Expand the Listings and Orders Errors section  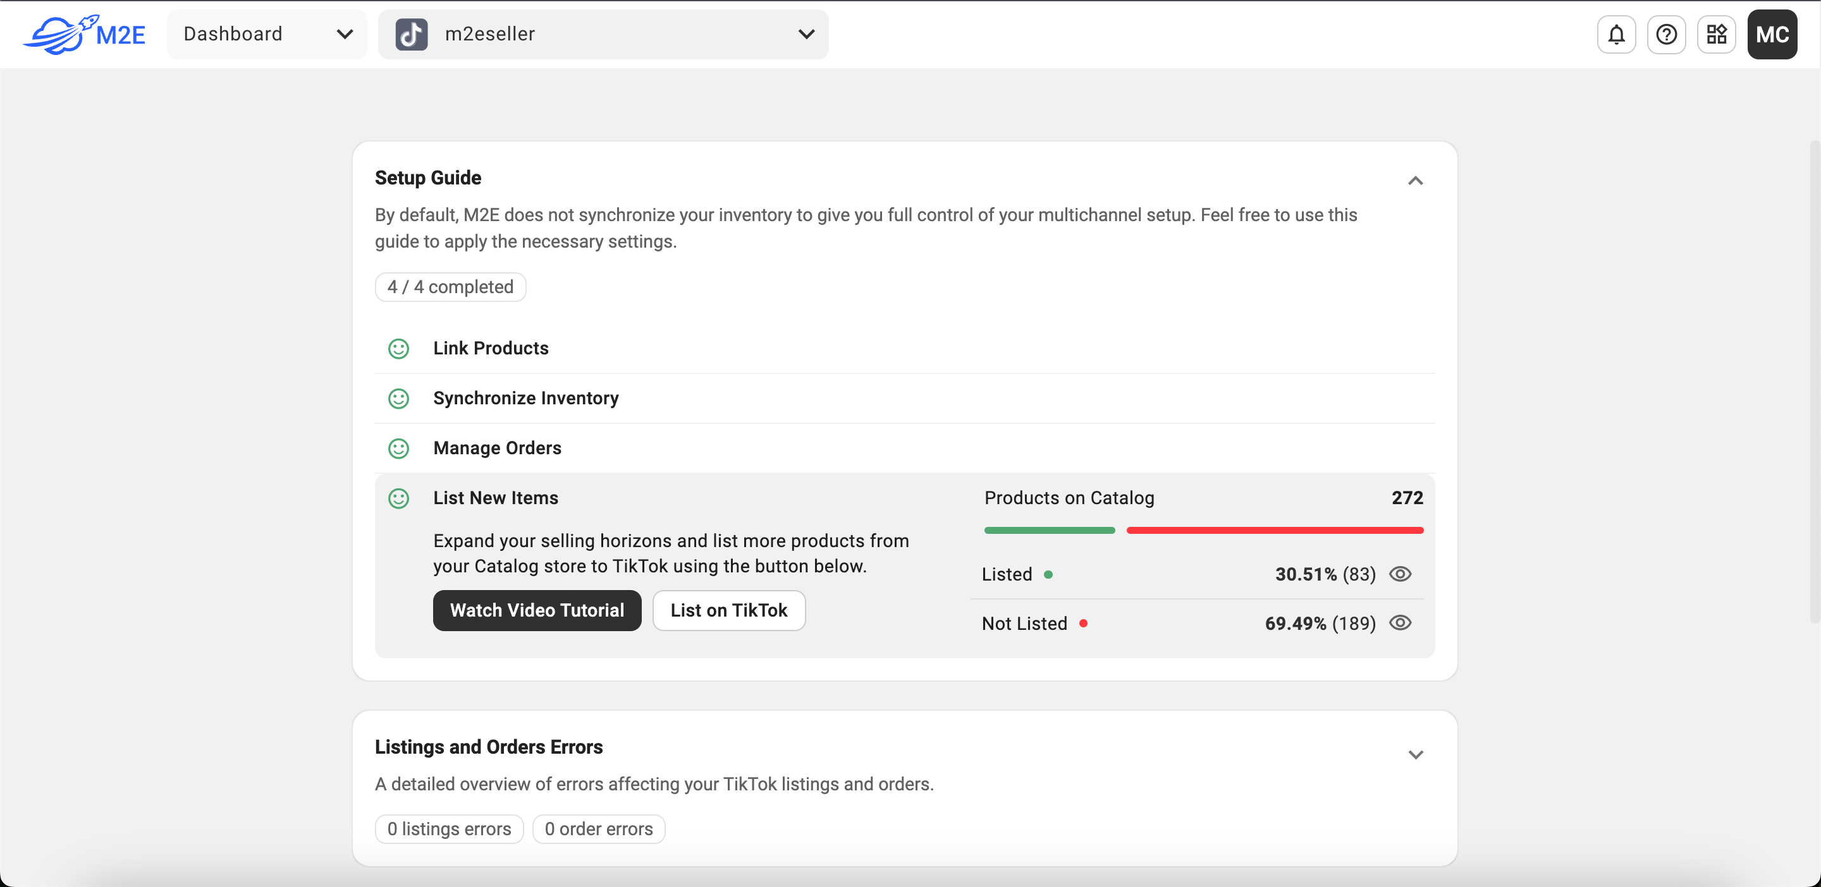coord(1415,754)
